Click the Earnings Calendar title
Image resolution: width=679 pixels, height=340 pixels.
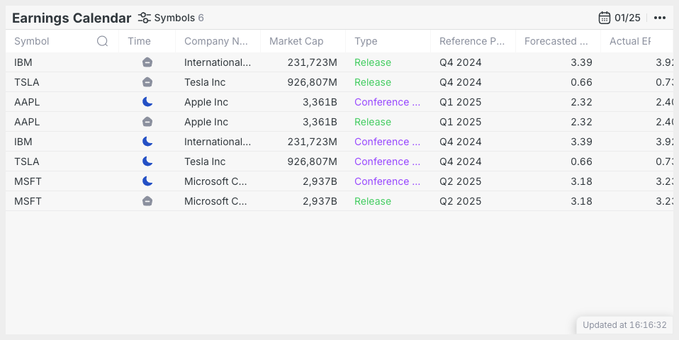click(72, 18)
